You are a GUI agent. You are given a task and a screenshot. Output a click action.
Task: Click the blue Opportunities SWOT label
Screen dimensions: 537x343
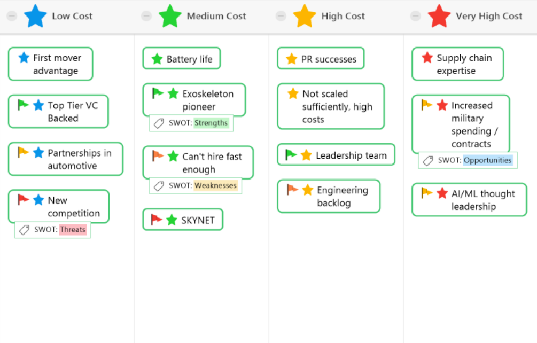point(487,160)
